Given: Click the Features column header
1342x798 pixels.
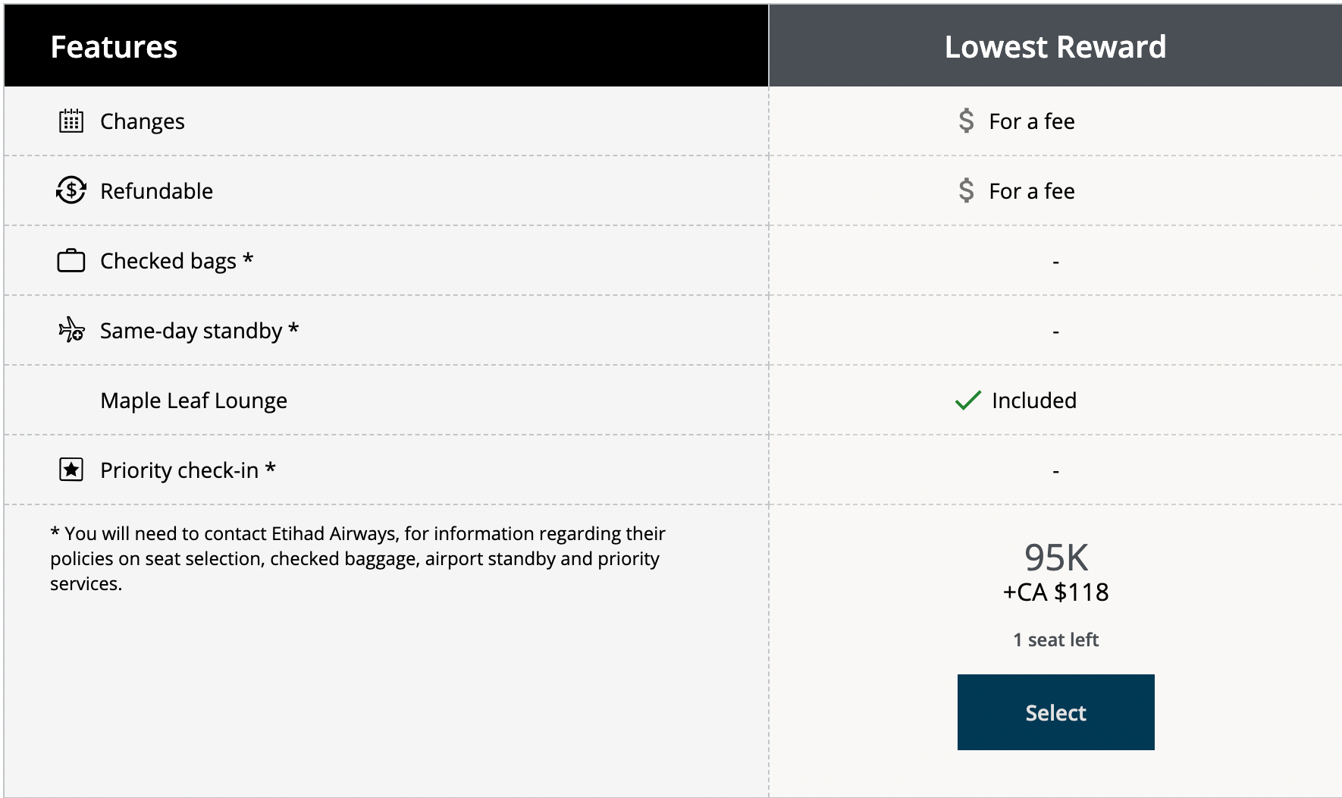Looking at the screenshot, I should point(114,47).
